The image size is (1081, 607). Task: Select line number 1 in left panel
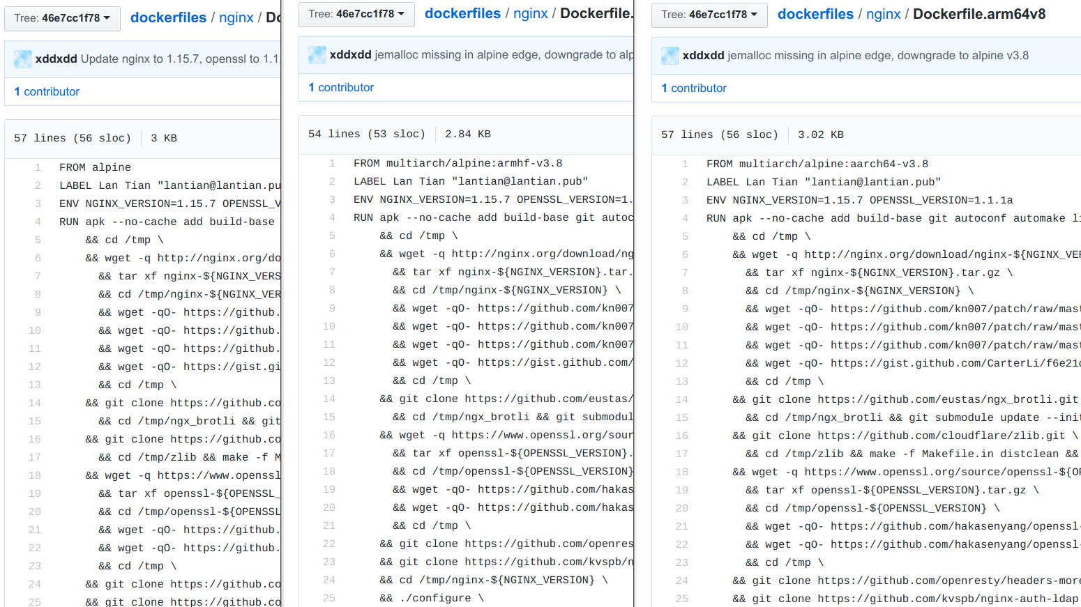pyautogui.click(x=38, y=168)
